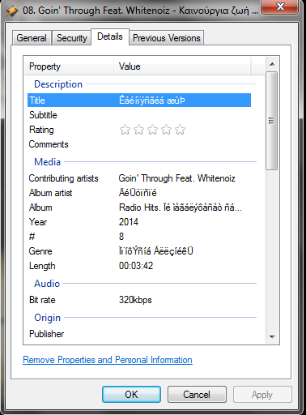
Task: Open the Security tab
Action: point(72,38)
